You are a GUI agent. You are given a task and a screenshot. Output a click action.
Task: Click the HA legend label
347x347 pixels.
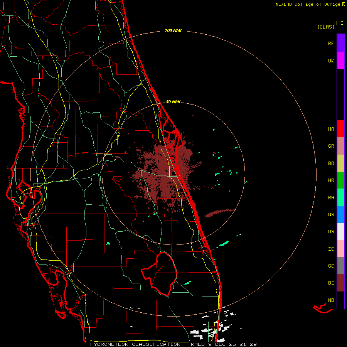pos(331,129)
